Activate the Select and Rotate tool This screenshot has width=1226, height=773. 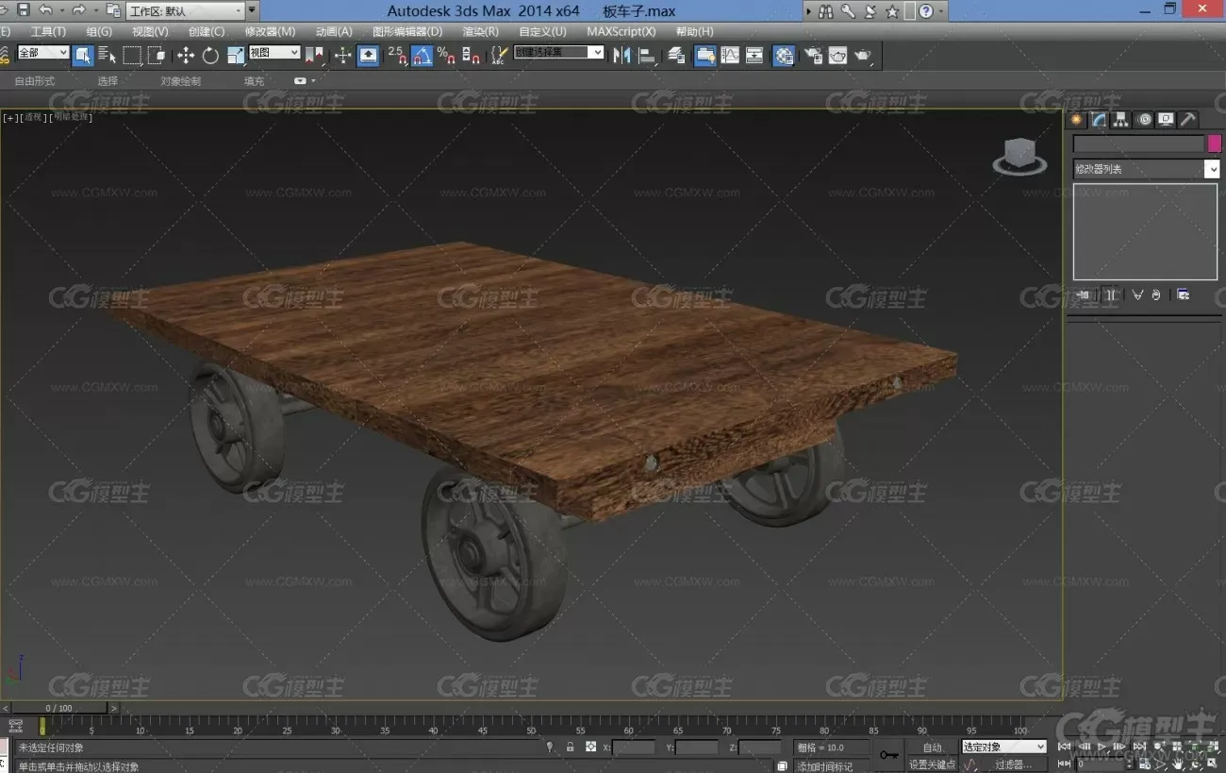click(x=210, y=56)
